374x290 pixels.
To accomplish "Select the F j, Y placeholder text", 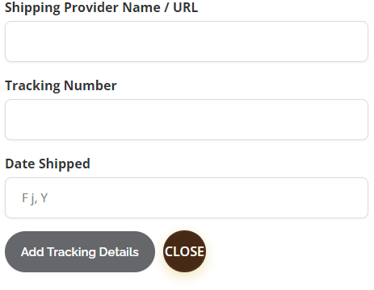I will [x=35, y=198].
